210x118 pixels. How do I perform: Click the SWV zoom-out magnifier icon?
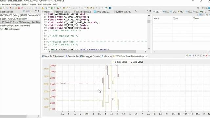click(x=198, y=56)
